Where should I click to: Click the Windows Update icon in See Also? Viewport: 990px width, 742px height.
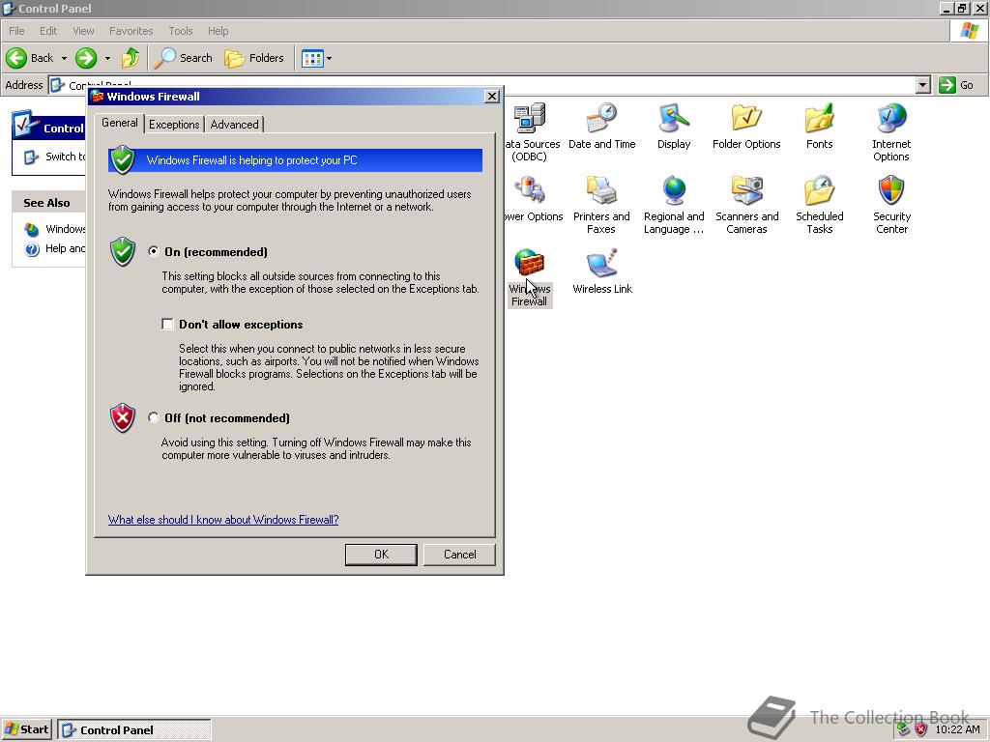click(32, 229)
